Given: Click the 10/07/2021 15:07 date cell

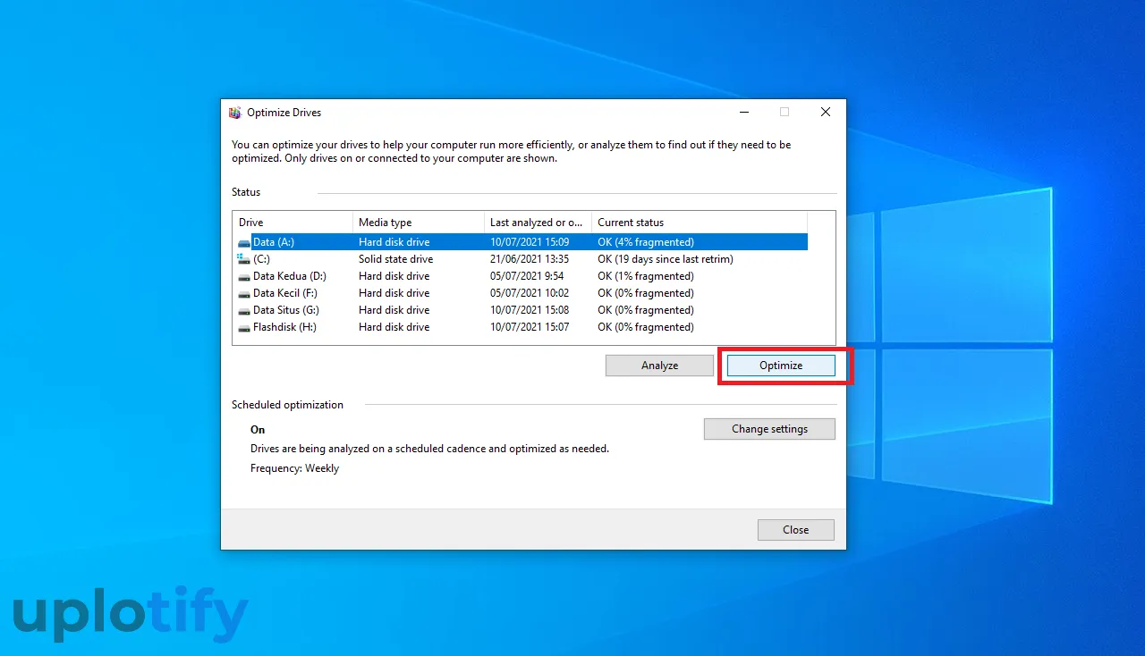Looking at the screenshot, I should [x=530, y=327].
